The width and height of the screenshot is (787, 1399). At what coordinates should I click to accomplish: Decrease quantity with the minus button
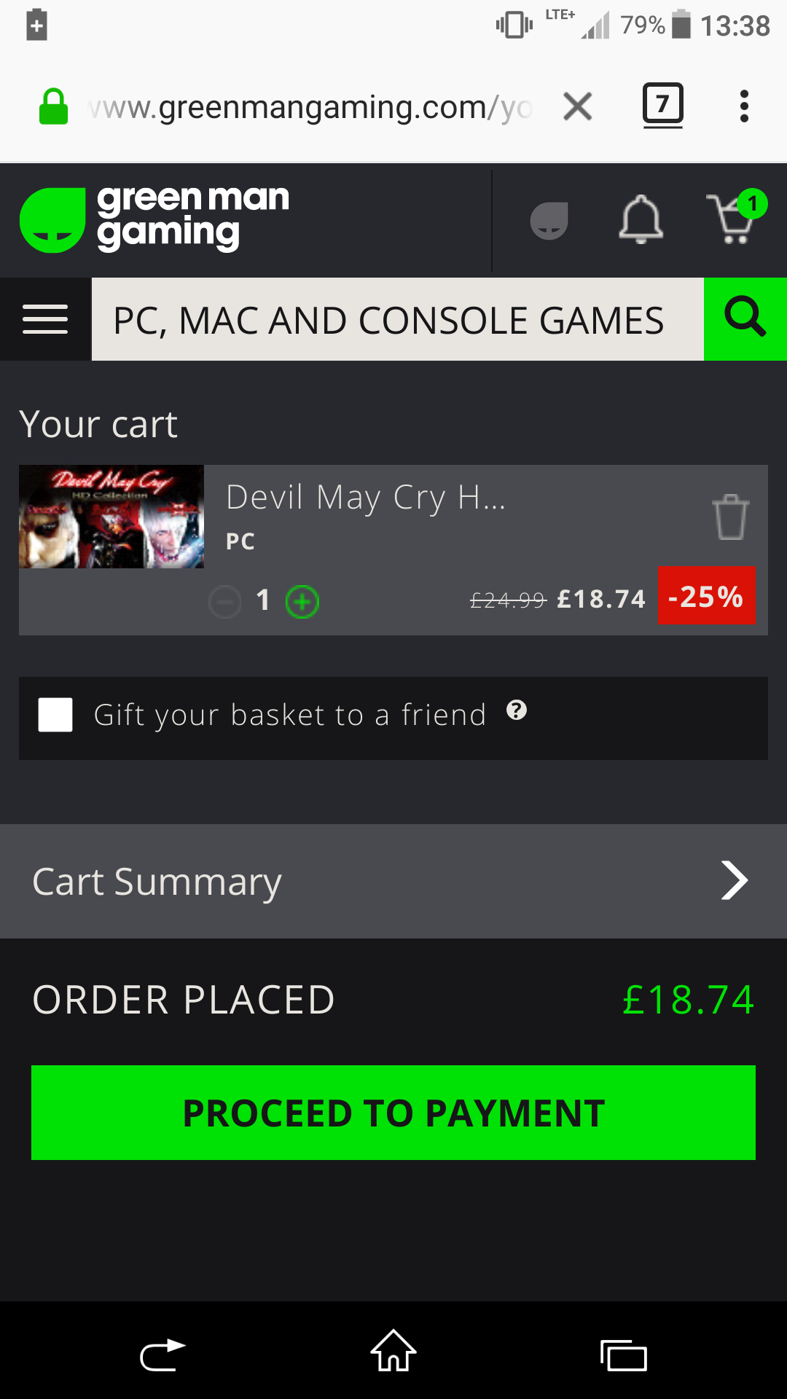click(225, 602)
